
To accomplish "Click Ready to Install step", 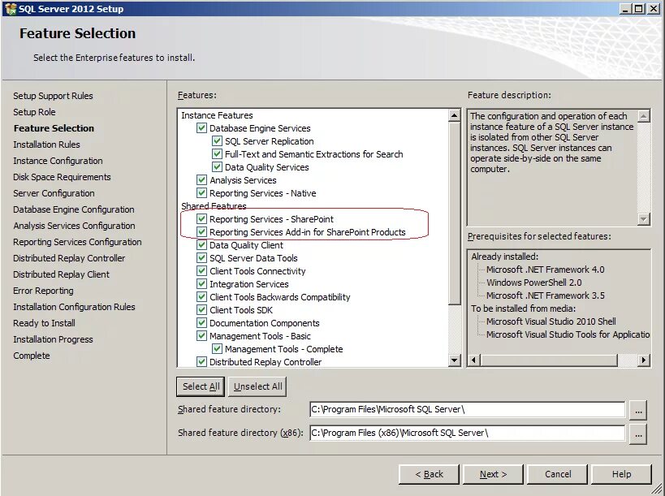I will 44,323.
